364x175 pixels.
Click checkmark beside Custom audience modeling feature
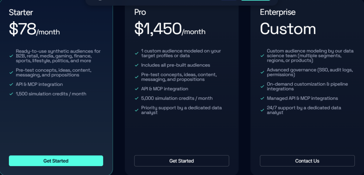pos(262,56)
